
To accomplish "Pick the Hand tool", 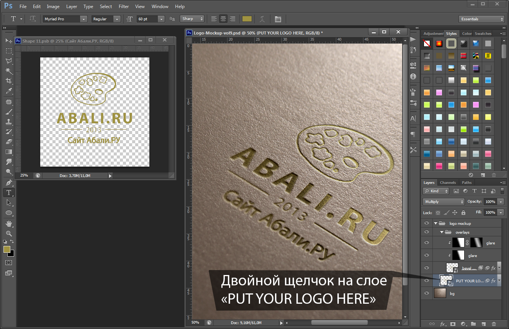I will coord(8,223).
